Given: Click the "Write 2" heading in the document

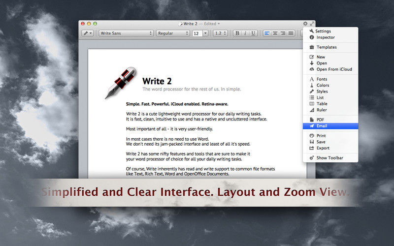Looking at the screenshot, I should [157, 81].
